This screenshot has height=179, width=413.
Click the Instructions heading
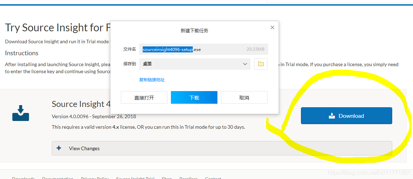click(x=21, y=53)
